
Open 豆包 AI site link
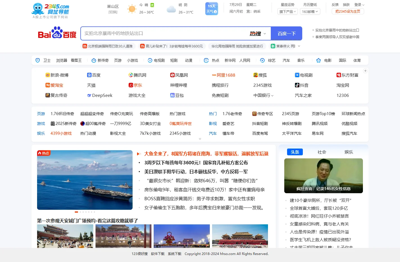[177, 95]
